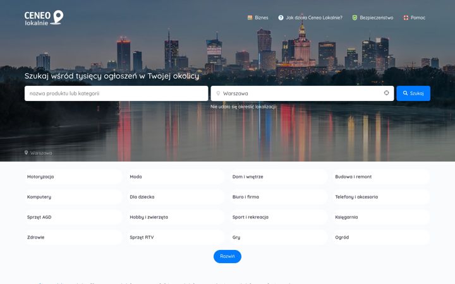This screenshot has width=455, height=284.
Task: Expand categories with the Rozwiń button
Action: click(x=227, y=256)
